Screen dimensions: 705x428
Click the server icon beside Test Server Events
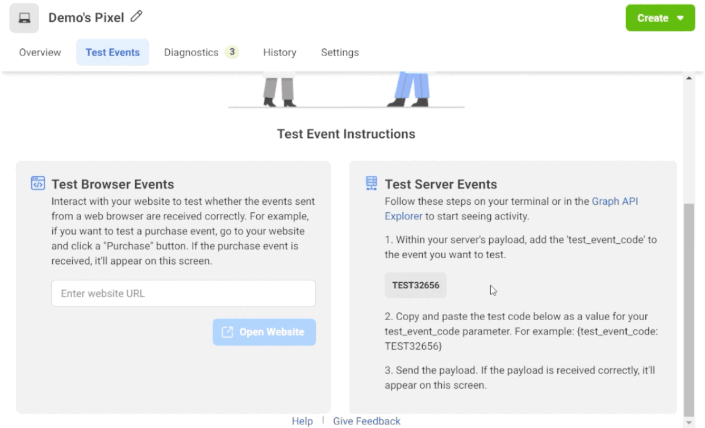371,183
